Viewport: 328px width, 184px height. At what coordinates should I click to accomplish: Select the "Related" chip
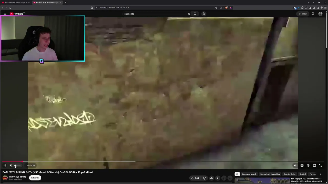click(x=303, y=174)
